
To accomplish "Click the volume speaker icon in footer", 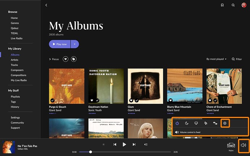I will tap(243, 145).
